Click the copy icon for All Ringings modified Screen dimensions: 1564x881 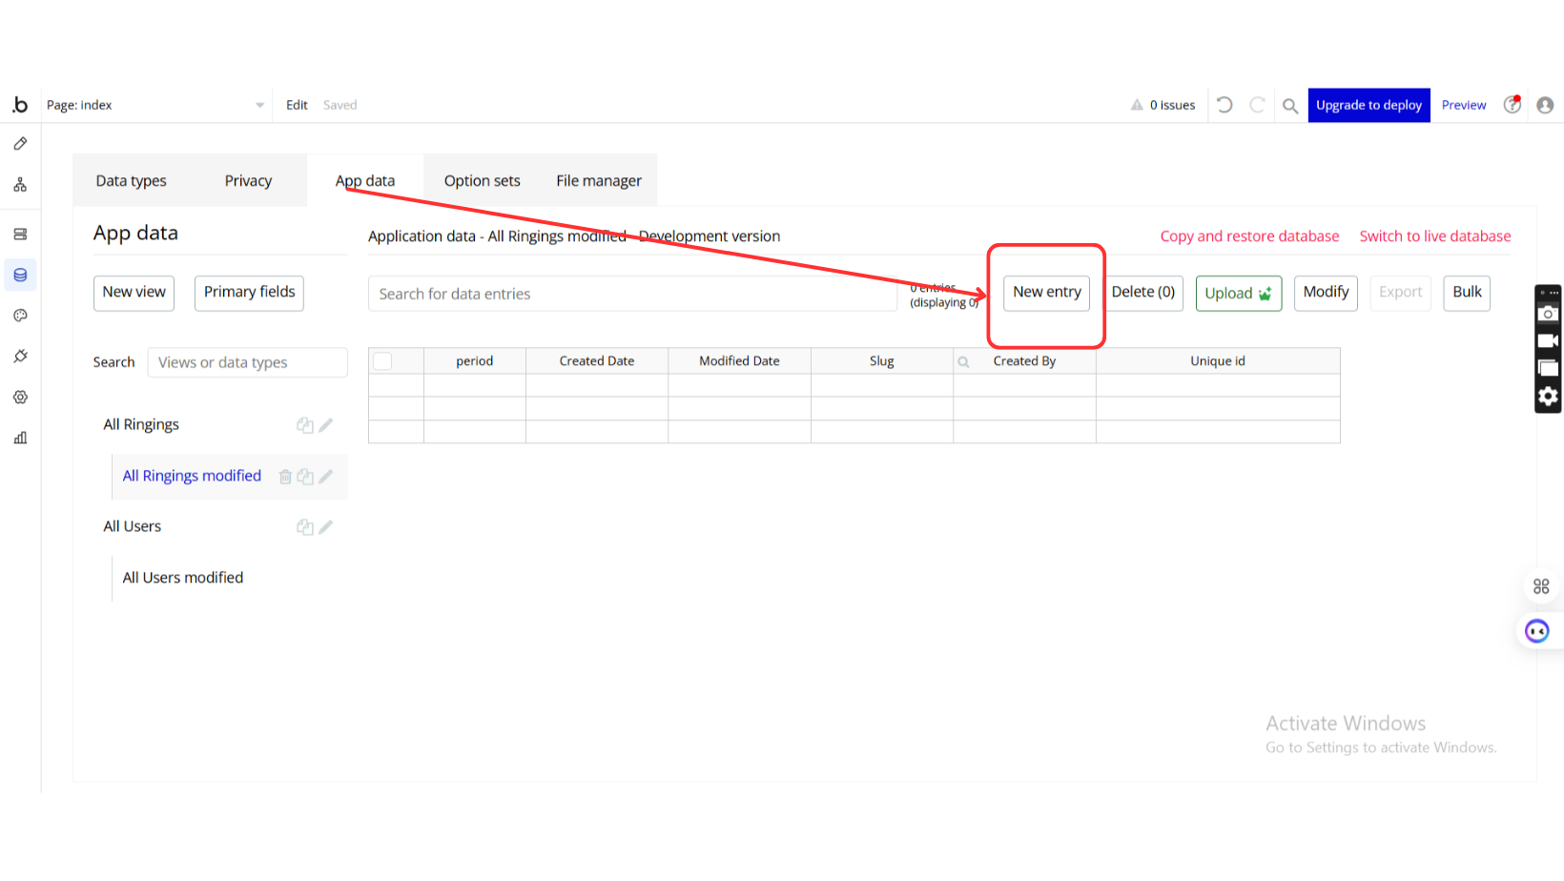pyautogui.click(x=305, y=477)
